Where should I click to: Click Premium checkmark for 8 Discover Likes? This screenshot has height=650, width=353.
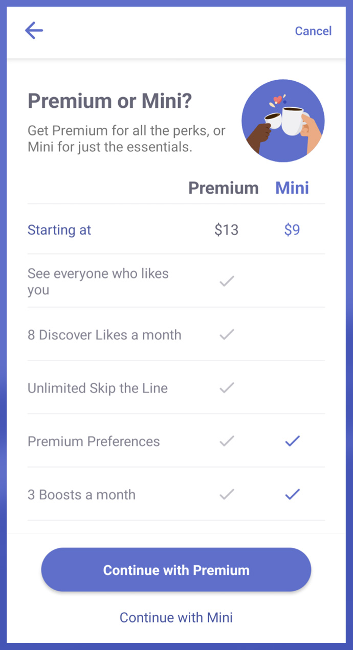coord(227,335)
